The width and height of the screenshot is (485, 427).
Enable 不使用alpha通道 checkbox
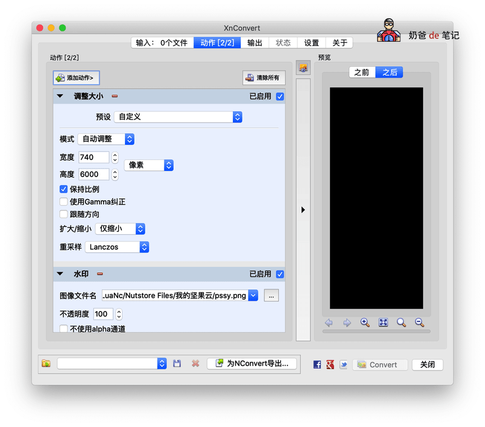(x=64, y=329)
